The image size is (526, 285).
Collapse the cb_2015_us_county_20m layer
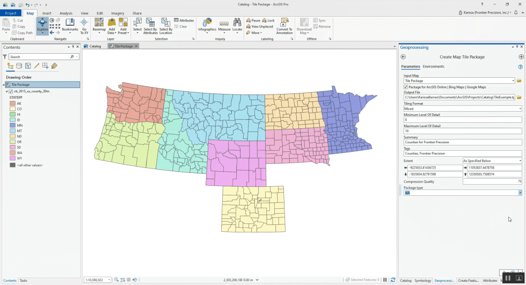[6, 91]
